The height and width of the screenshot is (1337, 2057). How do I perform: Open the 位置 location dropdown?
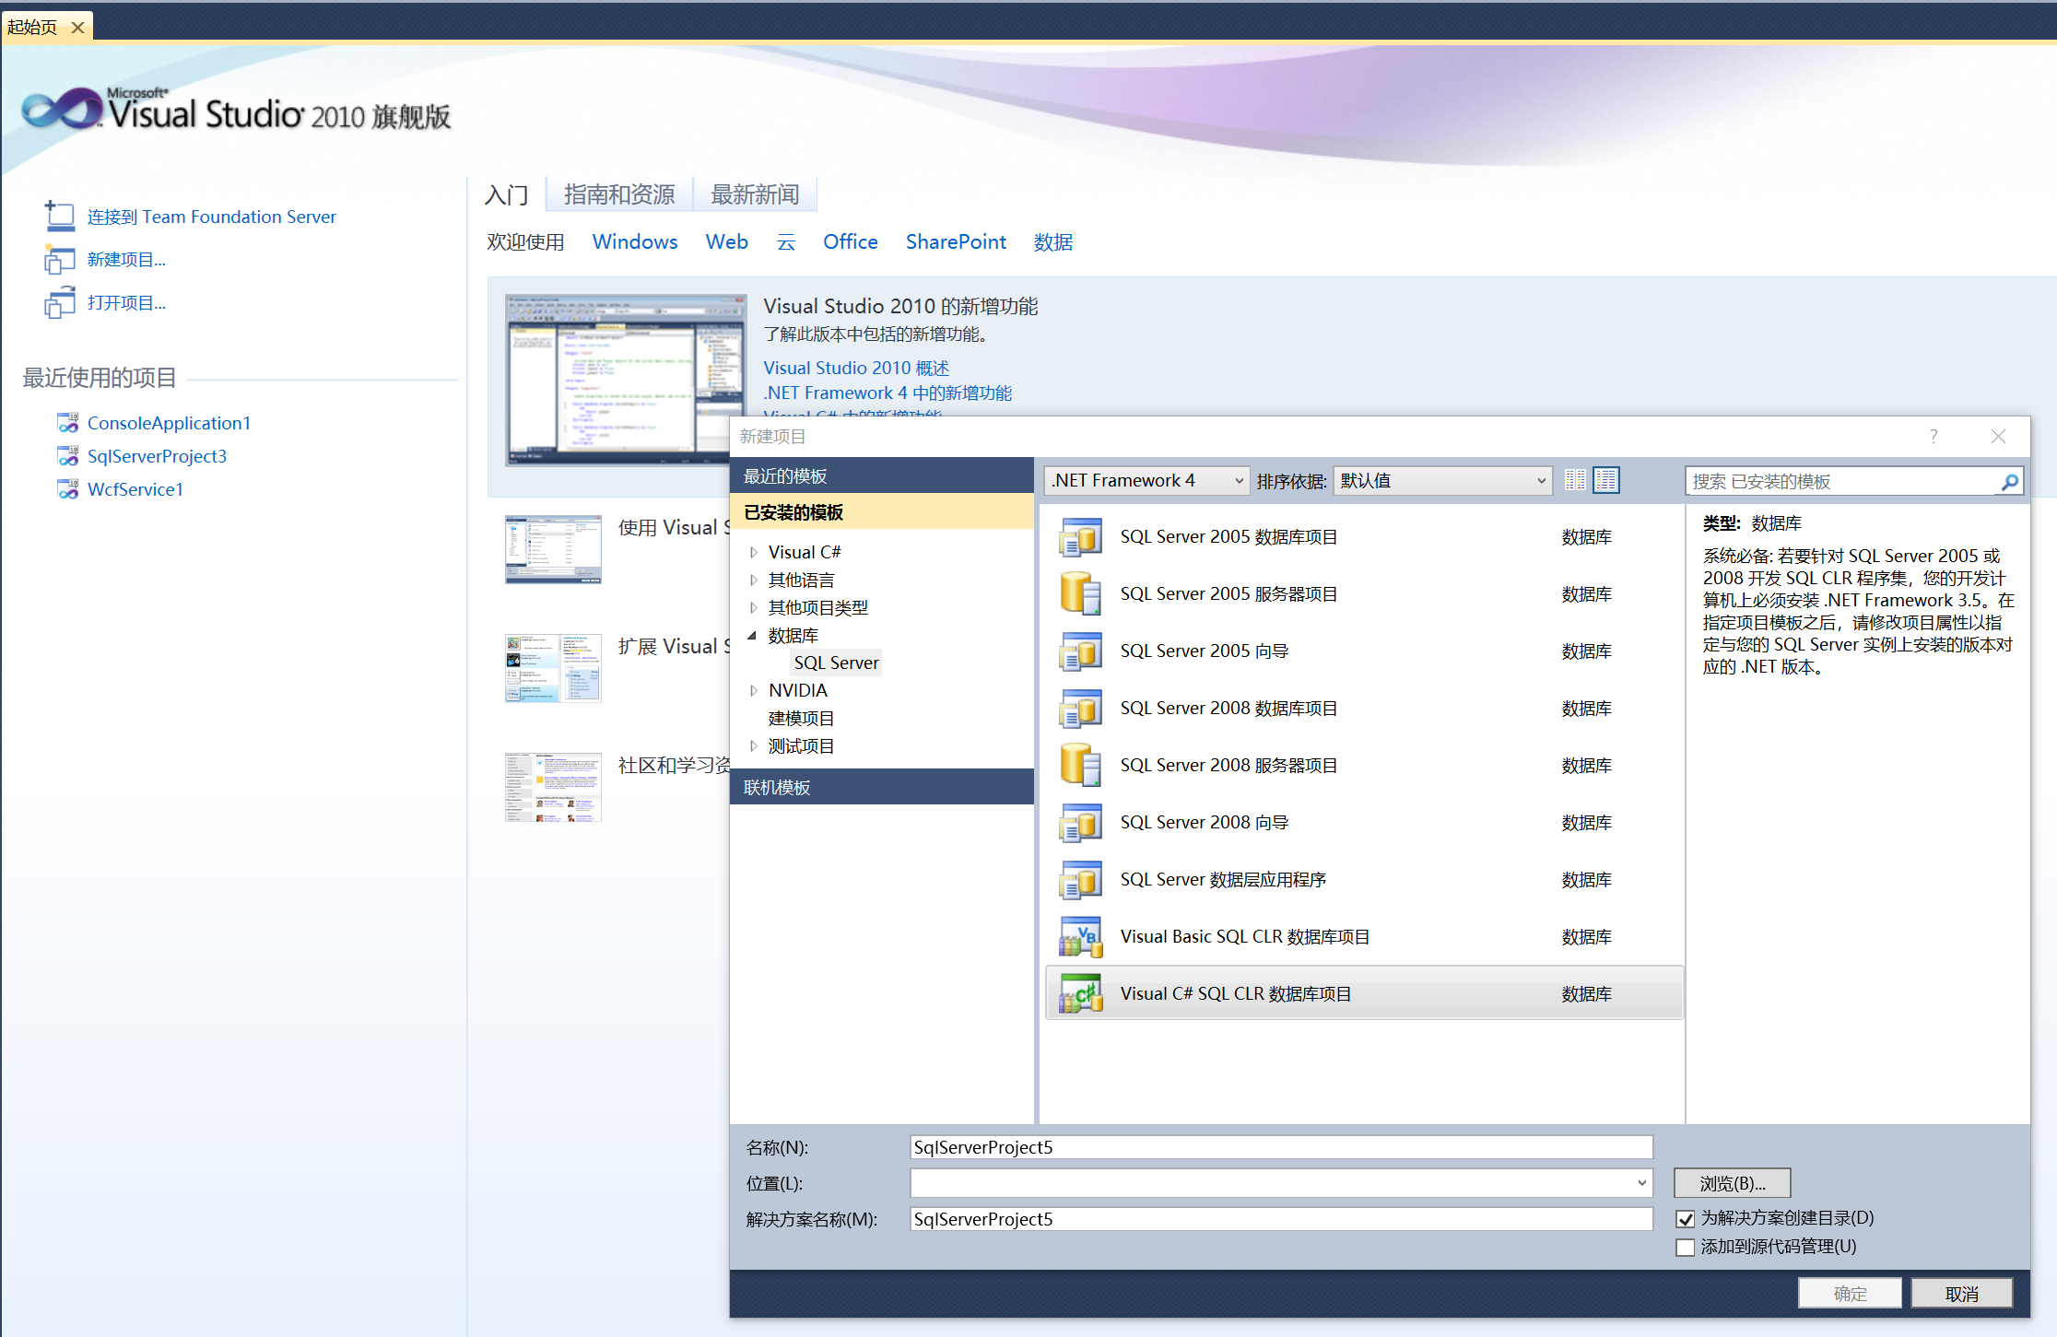(x=1641, y=1183)
